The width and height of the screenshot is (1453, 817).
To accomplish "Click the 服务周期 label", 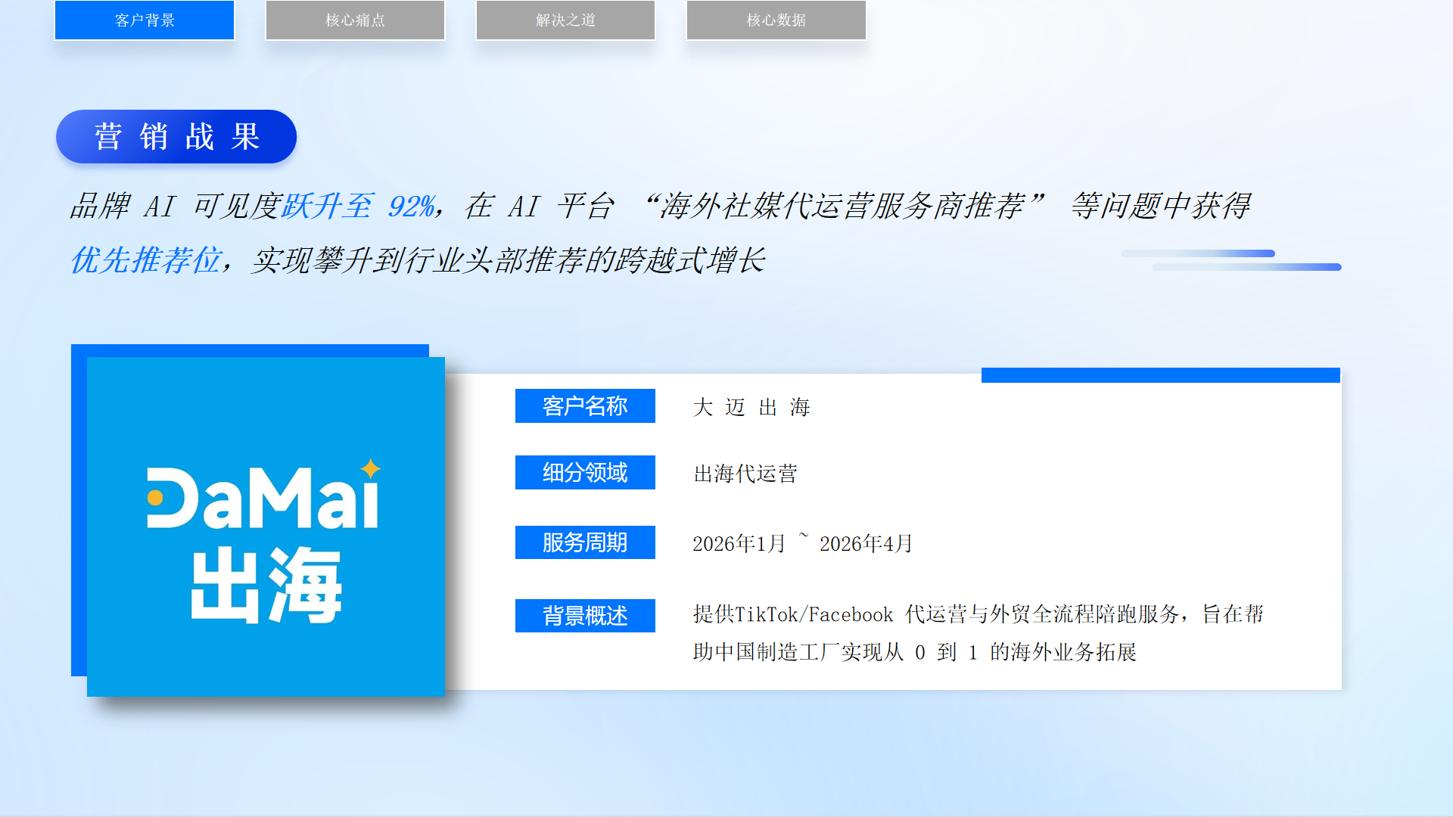I will tap(585, 542).
